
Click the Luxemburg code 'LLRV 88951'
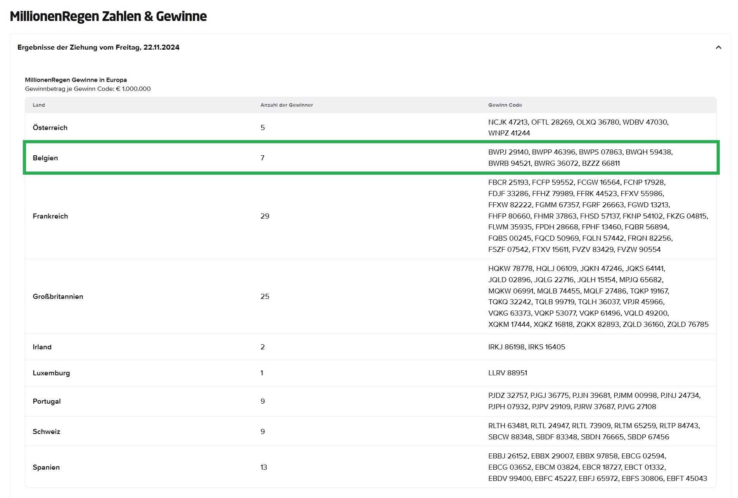[x=508, y=373]
